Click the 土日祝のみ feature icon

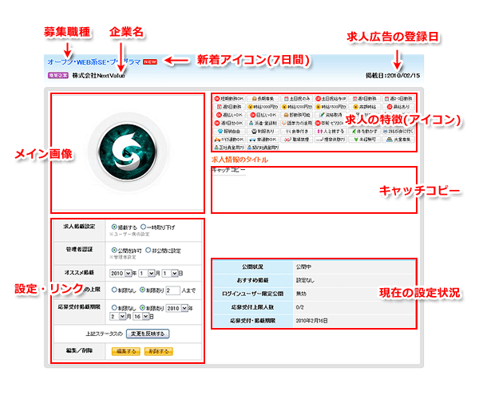[297, 99]
